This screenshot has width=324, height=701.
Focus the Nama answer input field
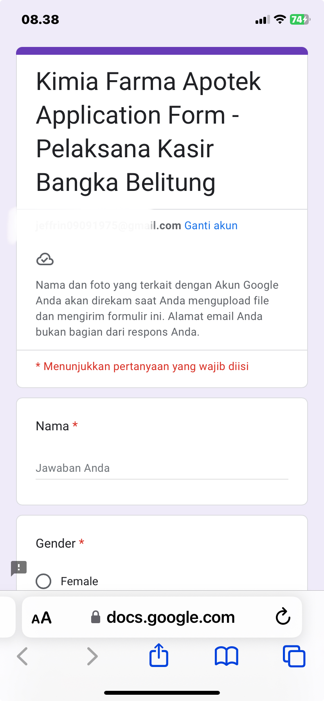tap(162, 468)
